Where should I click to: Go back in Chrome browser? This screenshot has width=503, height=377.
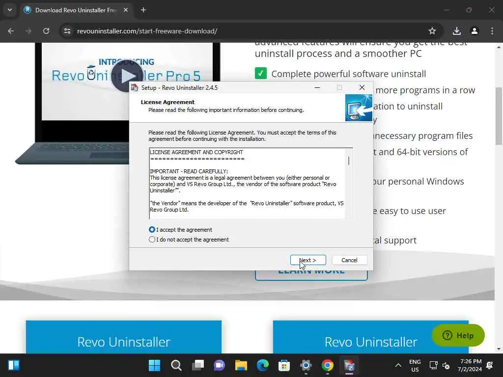click(11, 31)
